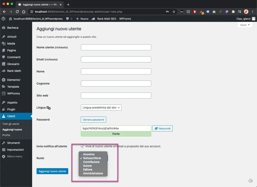The height and width of the screenshot is (187, 257).
Task: Click the Strumenti wrench icon
Action: coord(4,143)
